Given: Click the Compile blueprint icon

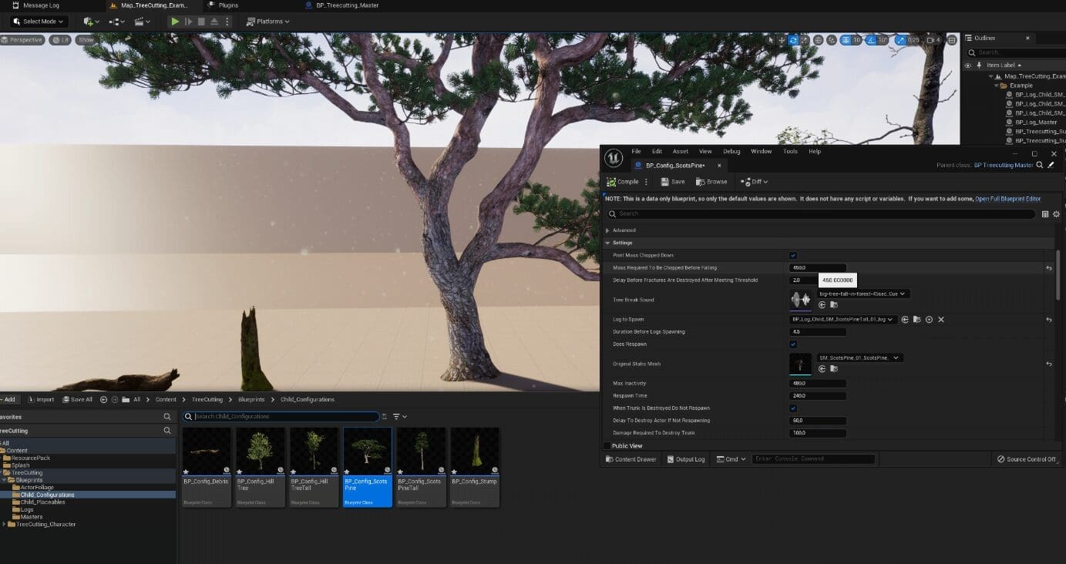Looking at the screenshot, I should point(612,182).
